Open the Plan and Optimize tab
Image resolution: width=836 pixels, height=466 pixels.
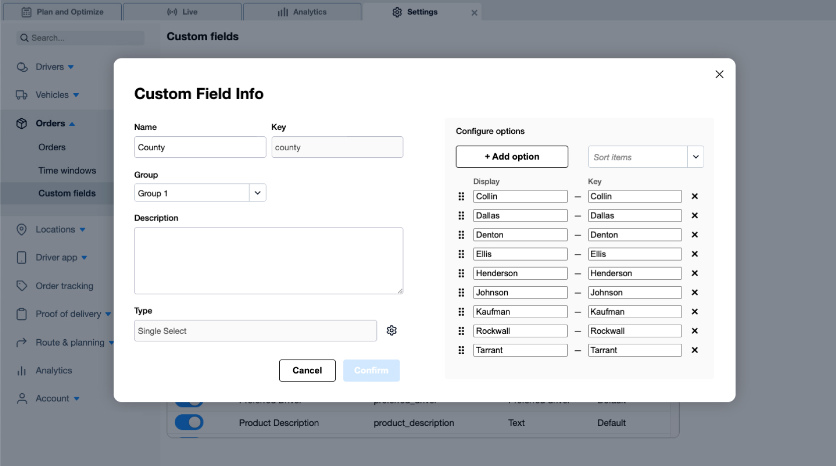click(x=62, y=12)
